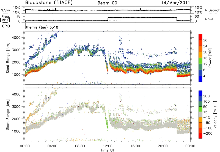Click the '08:00' time axis label
The width and height of the screenshot is (220, 152).
(80, 146)
